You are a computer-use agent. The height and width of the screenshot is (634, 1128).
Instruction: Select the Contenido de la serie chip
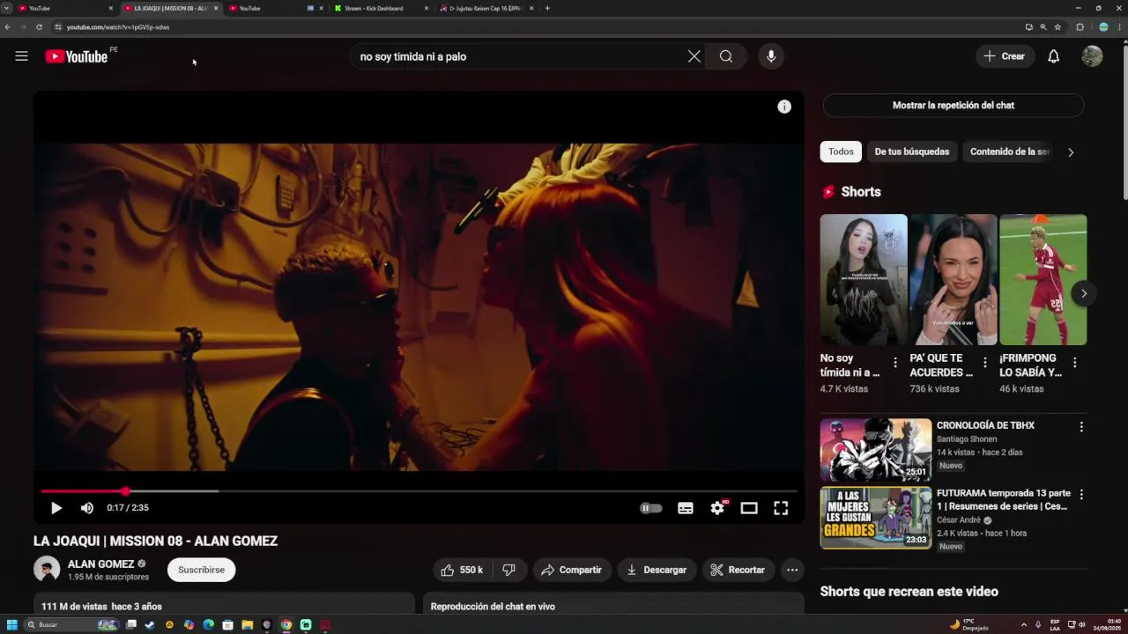[1009, 151]
